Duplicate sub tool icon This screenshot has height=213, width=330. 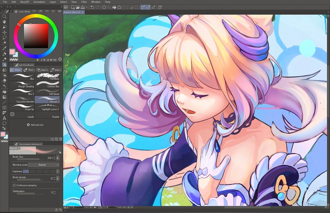[x=56, y=139]
